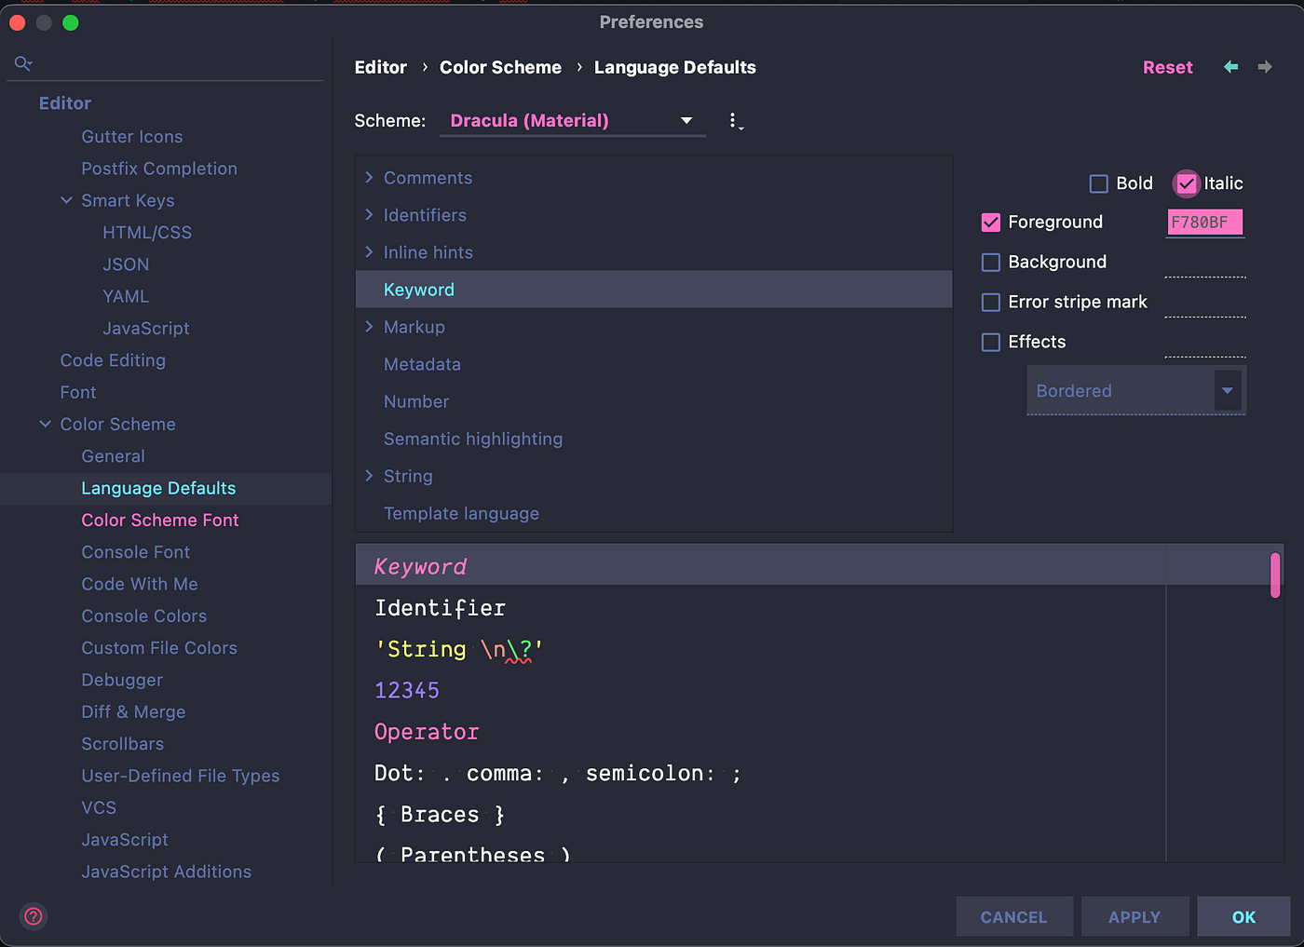Screen dimensions: 1304x947
Task: Click Color Scheme in the breadcrumb
Action: click(x=500, y=67)
